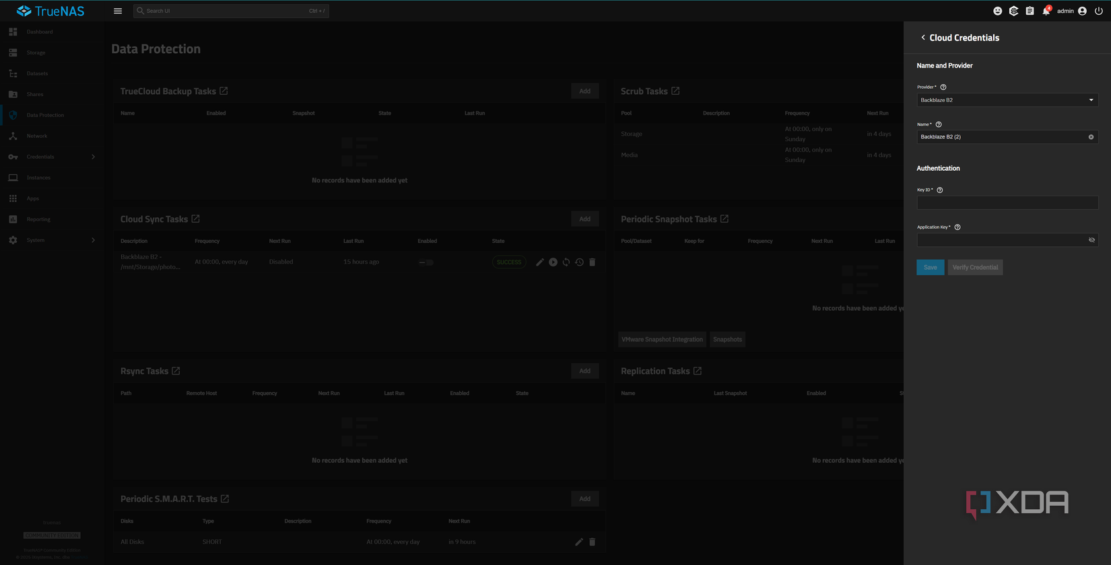This screenshot has width=1111, height=565.
Task: Open the admin user menu
Action: (1072, 11)
